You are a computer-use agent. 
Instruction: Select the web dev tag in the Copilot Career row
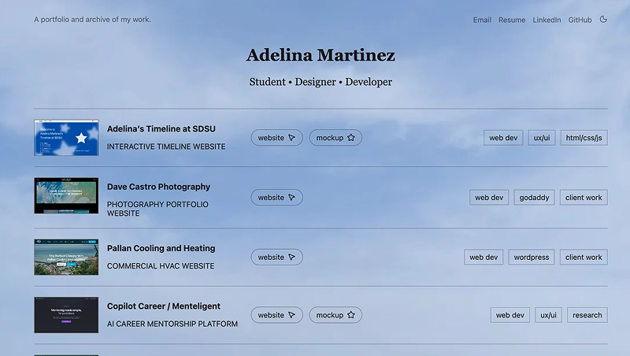510,315
